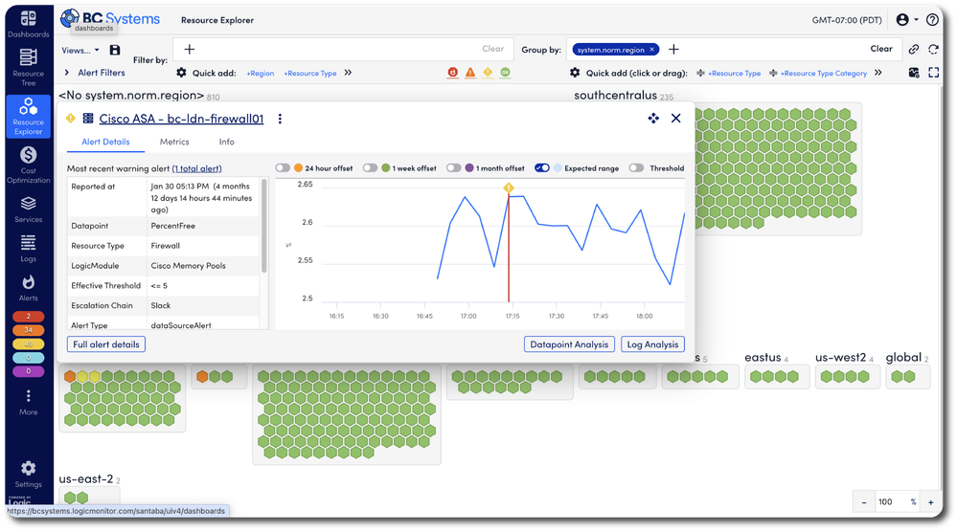Click the alert marker on the chart

point(509,188)
